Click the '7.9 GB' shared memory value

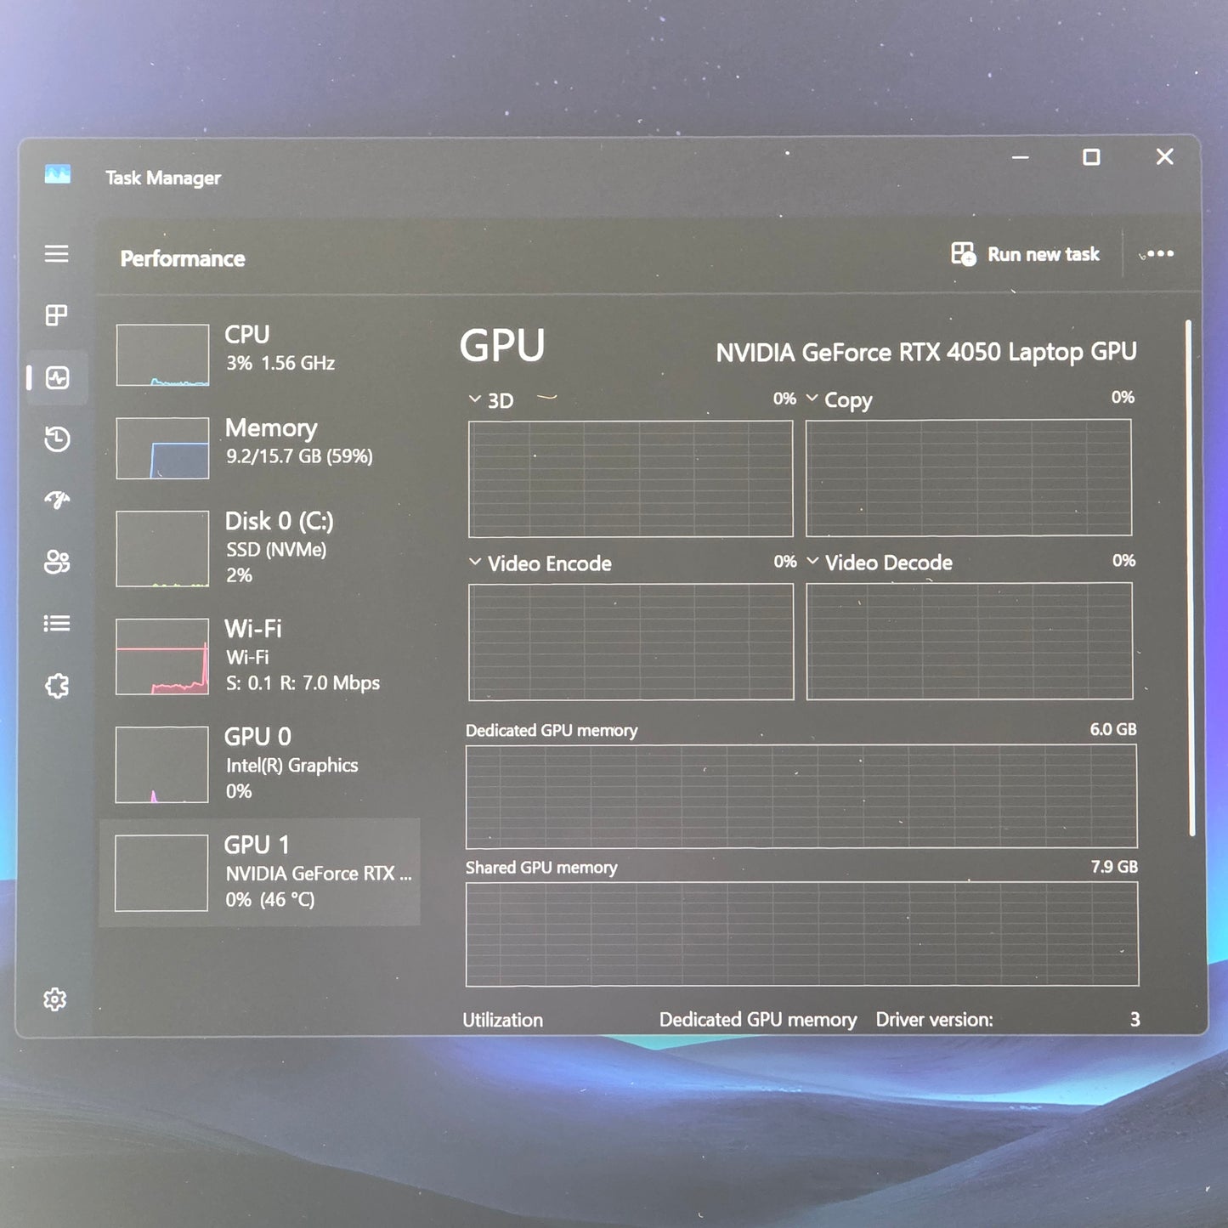tap(1114, 867)
